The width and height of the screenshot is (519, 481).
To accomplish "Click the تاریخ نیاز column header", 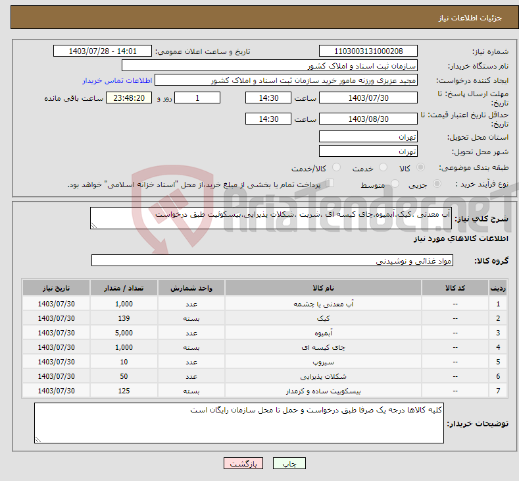I will pos(57,288).
